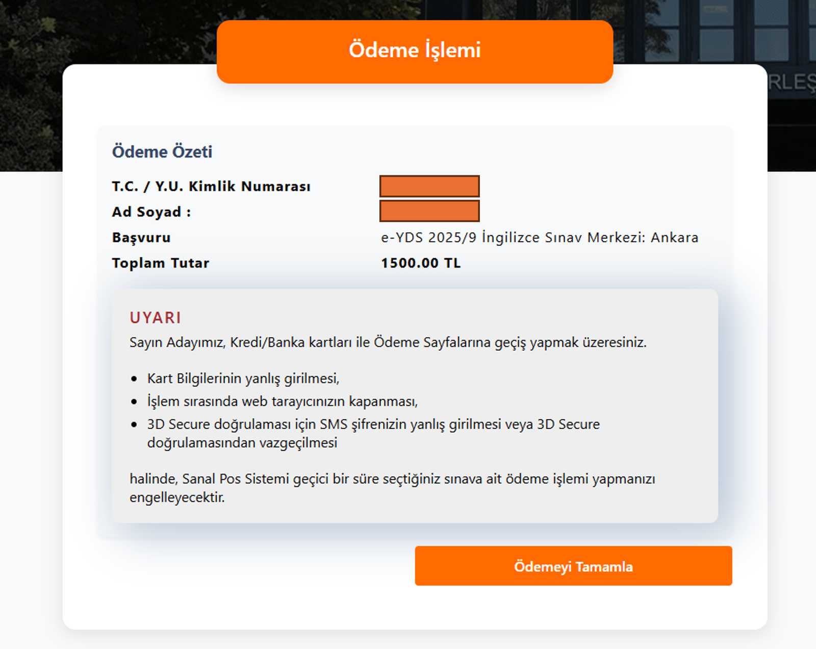Click the Ödeme İşlemi header banner

(415, 51)
